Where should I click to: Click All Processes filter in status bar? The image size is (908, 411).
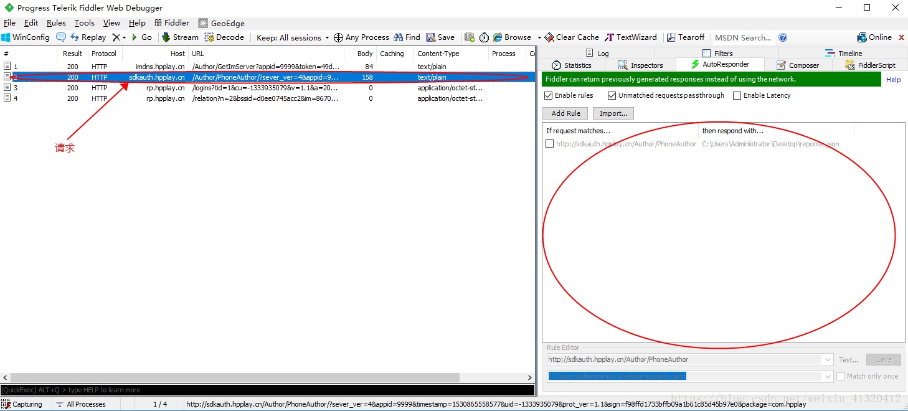pos(81,404)
